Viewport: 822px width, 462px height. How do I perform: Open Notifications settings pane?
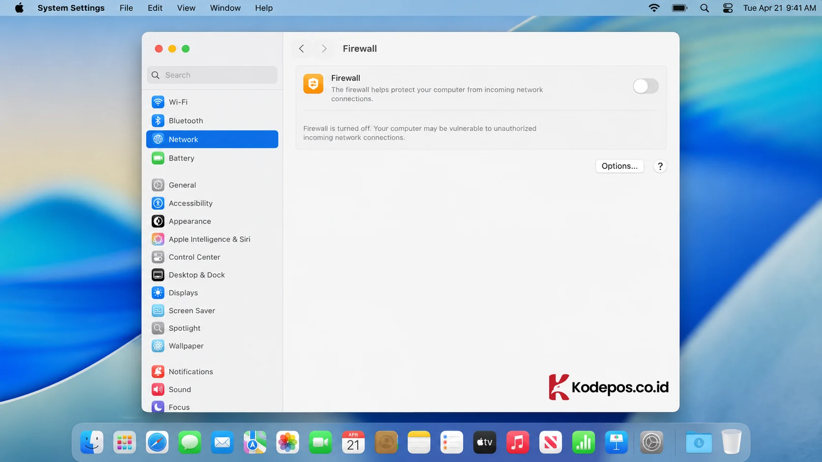(212, 372)
